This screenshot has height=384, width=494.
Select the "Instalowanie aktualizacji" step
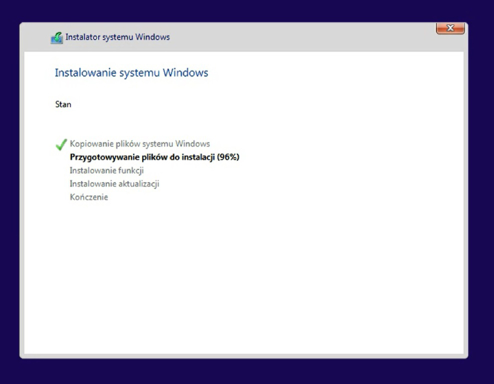(115, 184)
